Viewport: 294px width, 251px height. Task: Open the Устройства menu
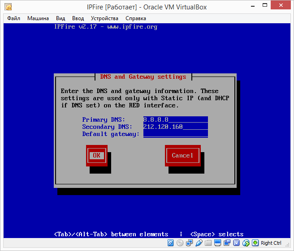pos(104,18)
